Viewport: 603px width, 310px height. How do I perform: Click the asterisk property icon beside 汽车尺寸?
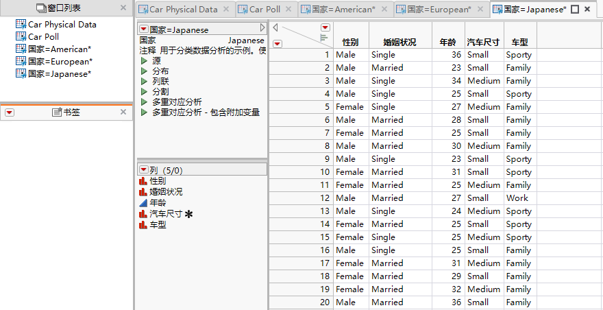188,215
